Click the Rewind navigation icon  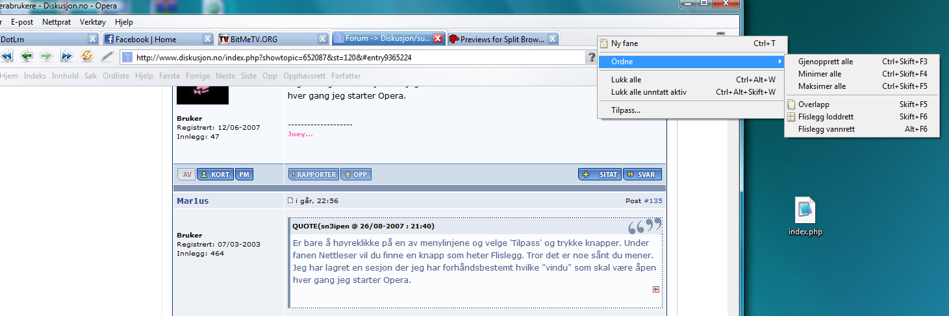pos(7,56)
